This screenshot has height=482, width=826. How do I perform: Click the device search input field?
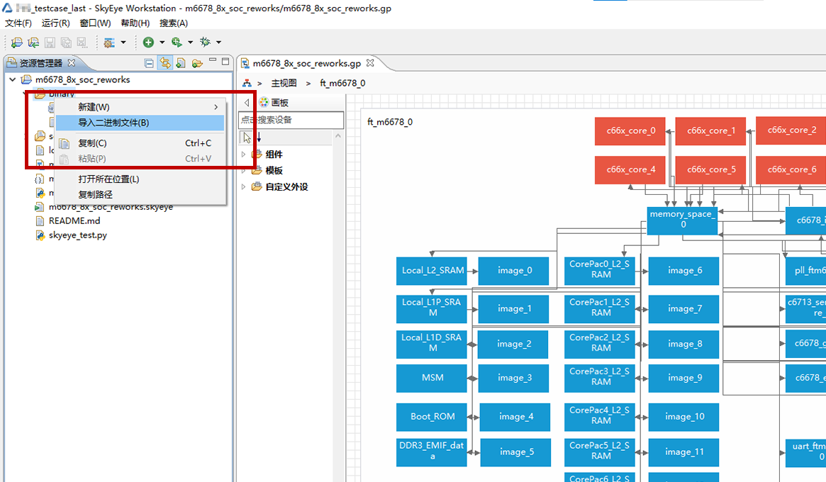click(x=291, y=120)
